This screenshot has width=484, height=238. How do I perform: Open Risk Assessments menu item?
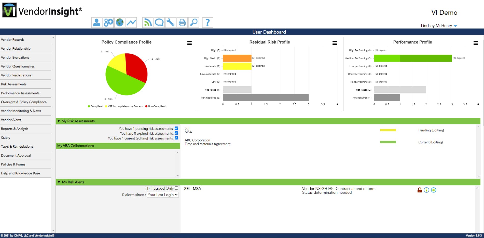tap(25, 84)
